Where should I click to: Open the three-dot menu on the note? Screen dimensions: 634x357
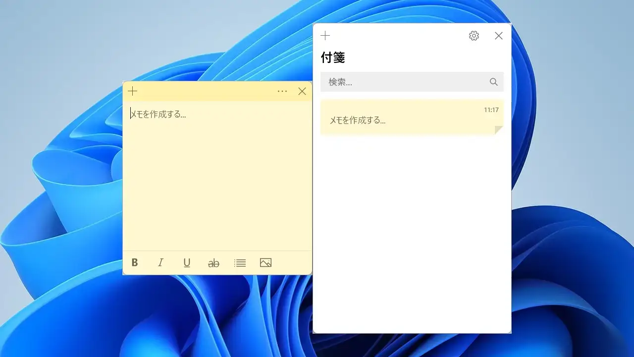point(282,91)
